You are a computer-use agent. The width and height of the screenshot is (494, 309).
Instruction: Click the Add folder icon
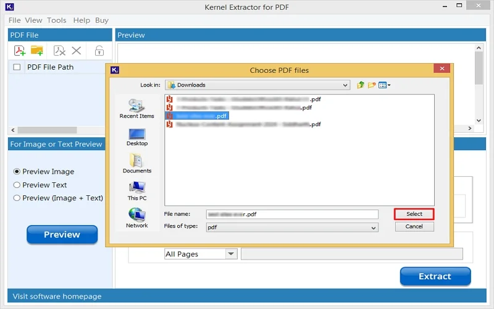37,51
